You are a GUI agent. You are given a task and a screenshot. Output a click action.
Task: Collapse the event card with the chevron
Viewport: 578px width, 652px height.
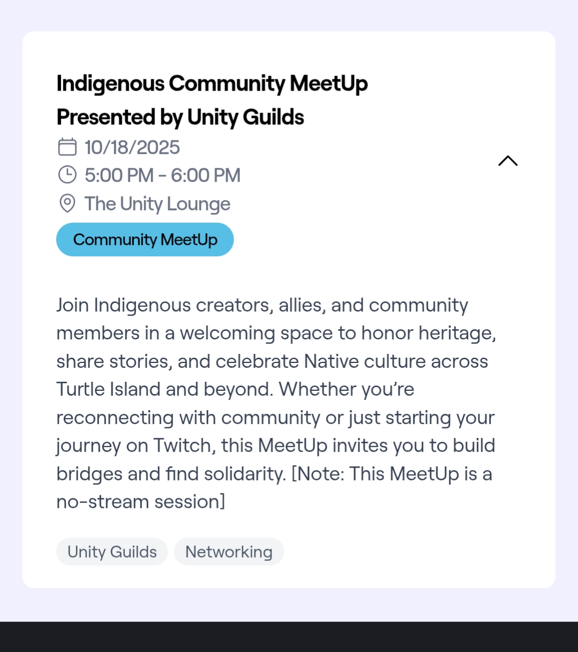coord(508,161)
